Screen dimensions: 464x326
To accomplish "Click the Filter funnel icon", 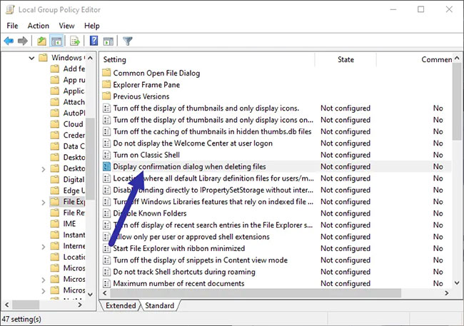I will pos(128,41).
